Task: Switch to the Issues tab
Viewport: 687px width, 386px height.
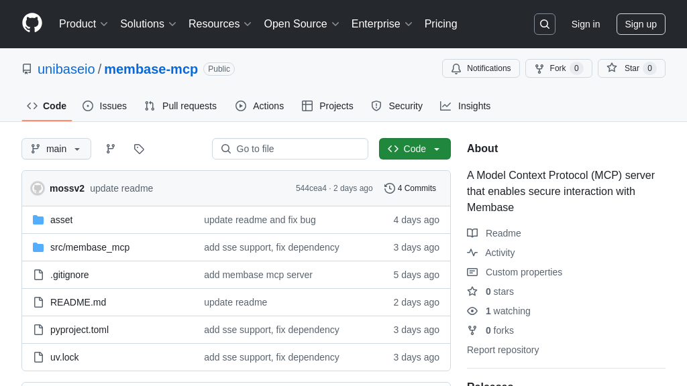Action: 105,106
